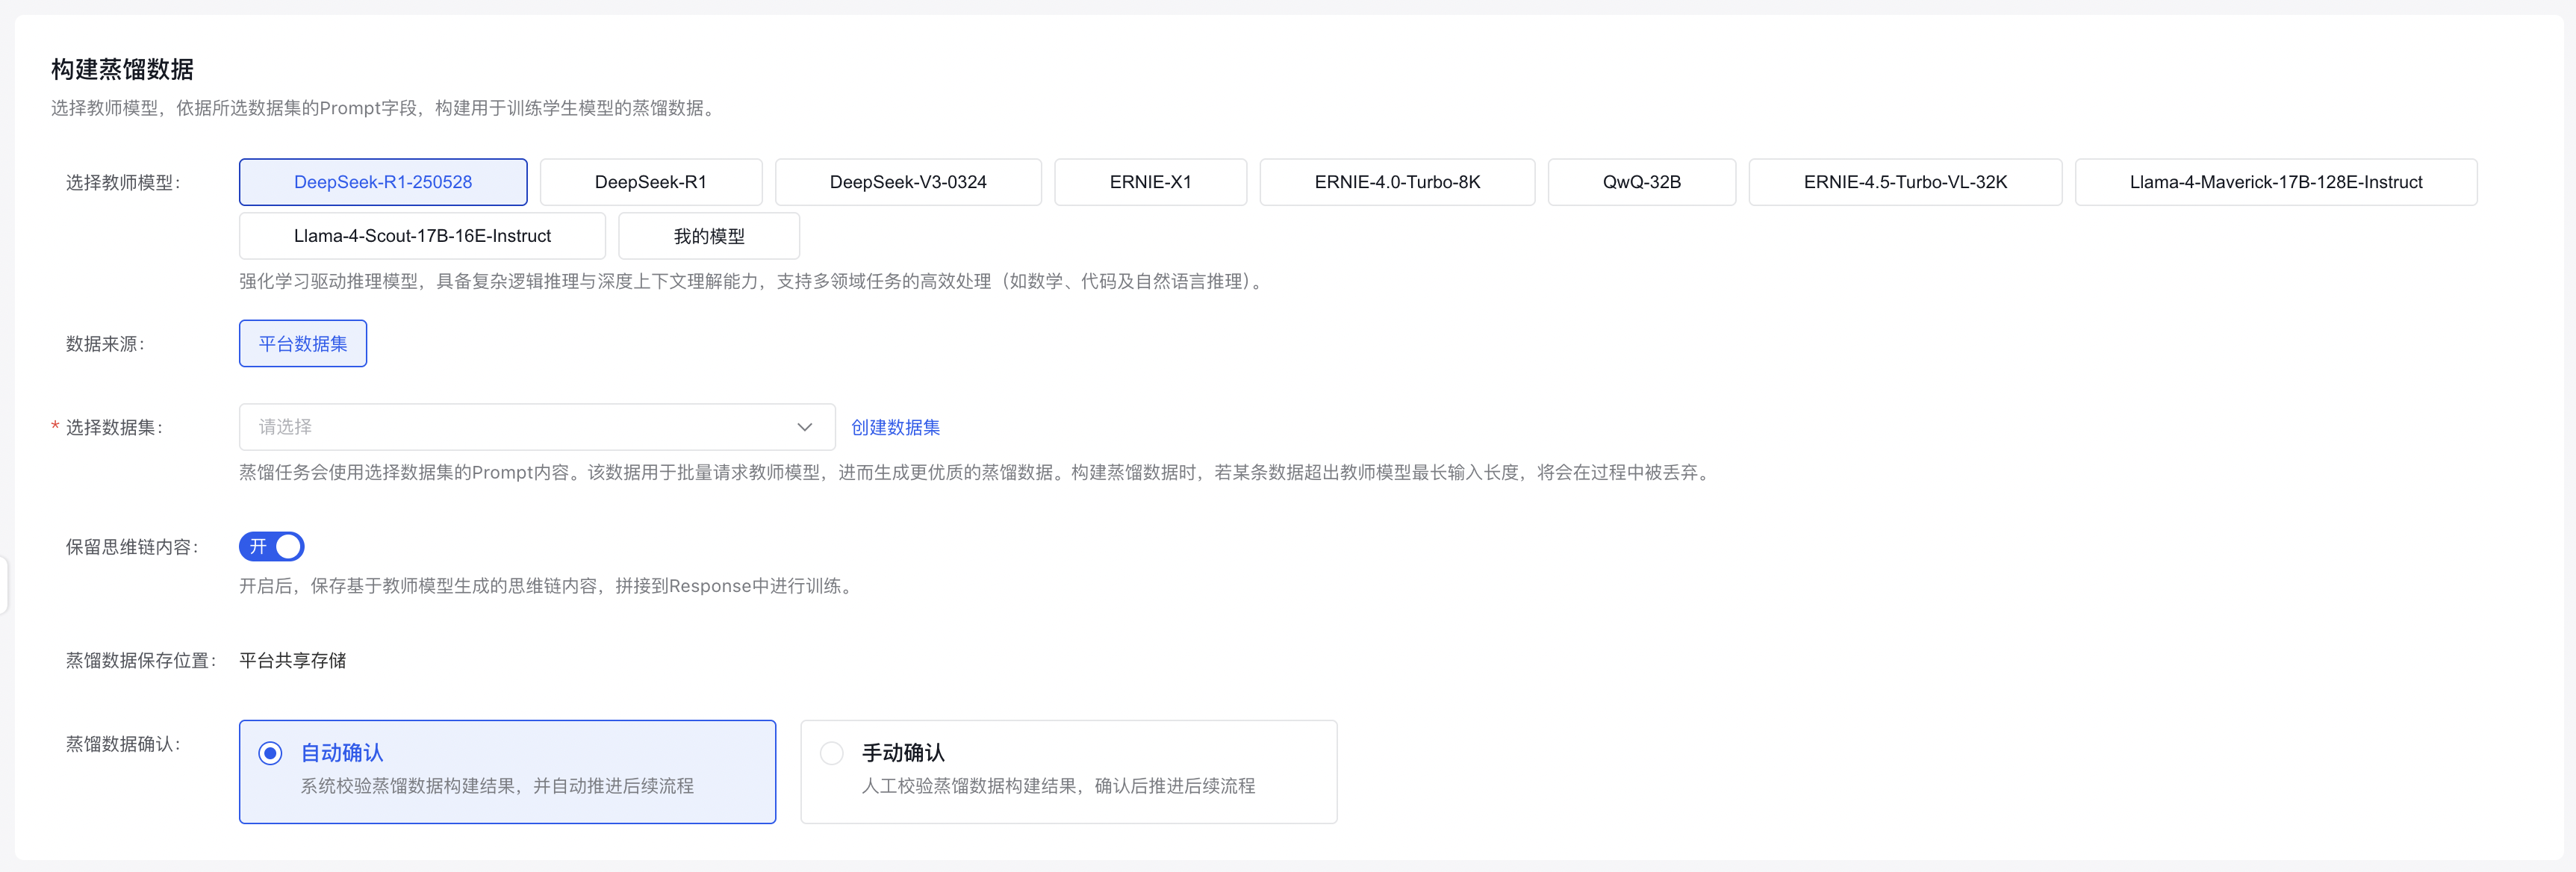Select the QwQ-32B model
Viewport: 2576px width, 872px height.
tap(1642, 182)
